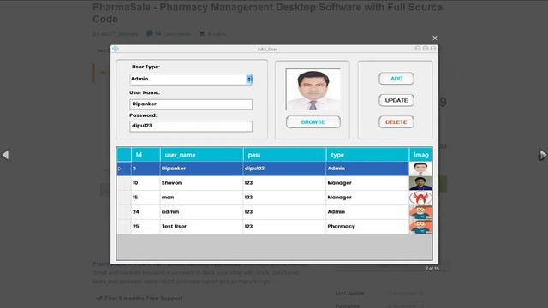Click the DELETE button
The height and width of the screenshot is (308, 548).
396,121
